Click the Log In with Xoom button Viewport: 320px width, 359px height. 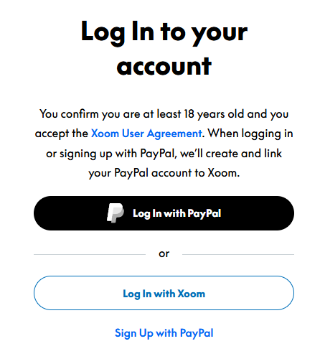click(x=164, y=293)
